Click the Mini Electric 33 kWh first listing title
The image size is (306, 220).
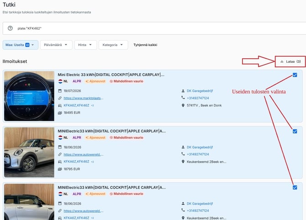(111, 75)
